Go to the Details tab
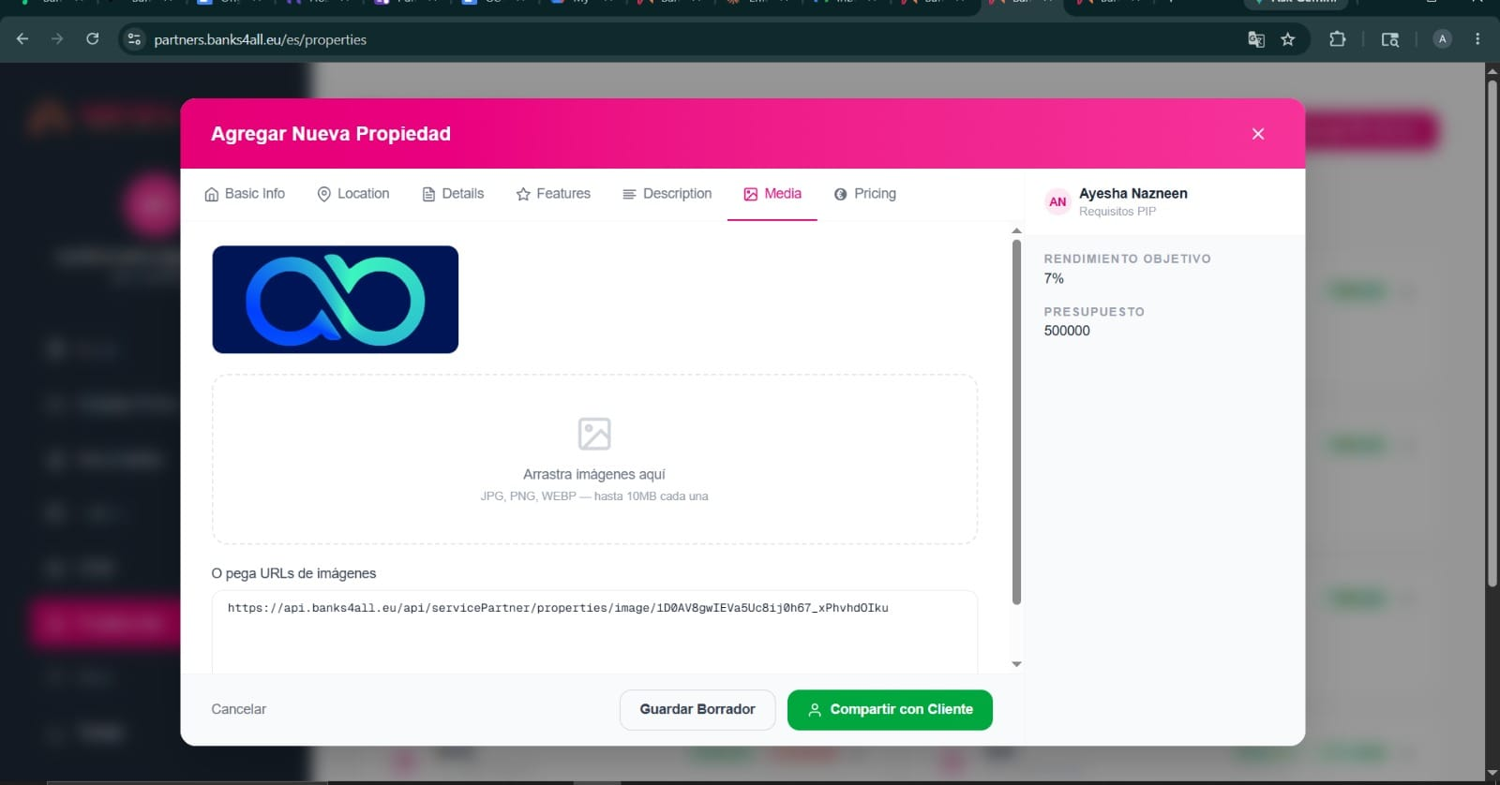Image resolution: width=1500 pixels, height=785 pixels. [x=453, y=194]
